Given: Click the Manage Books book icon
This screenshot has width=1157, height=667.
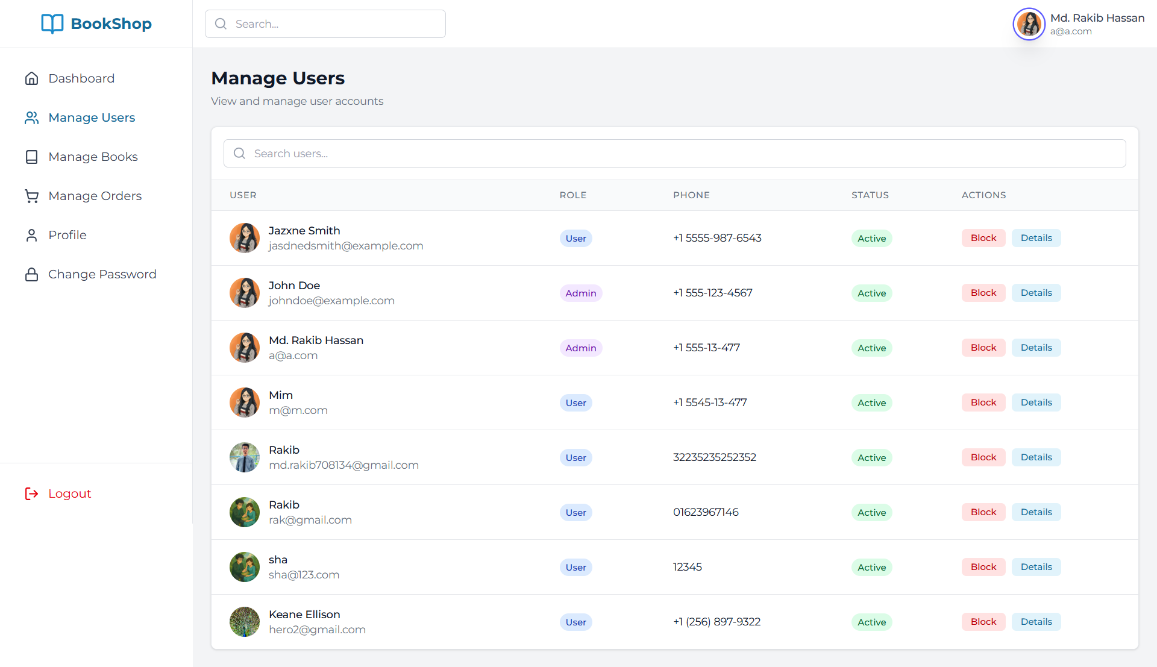Looking at the screenshot, I should 32,157.
